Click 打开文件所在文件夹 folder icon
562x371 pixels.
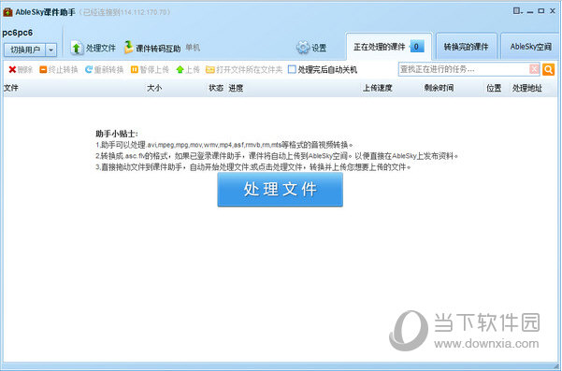coord(210,69)
